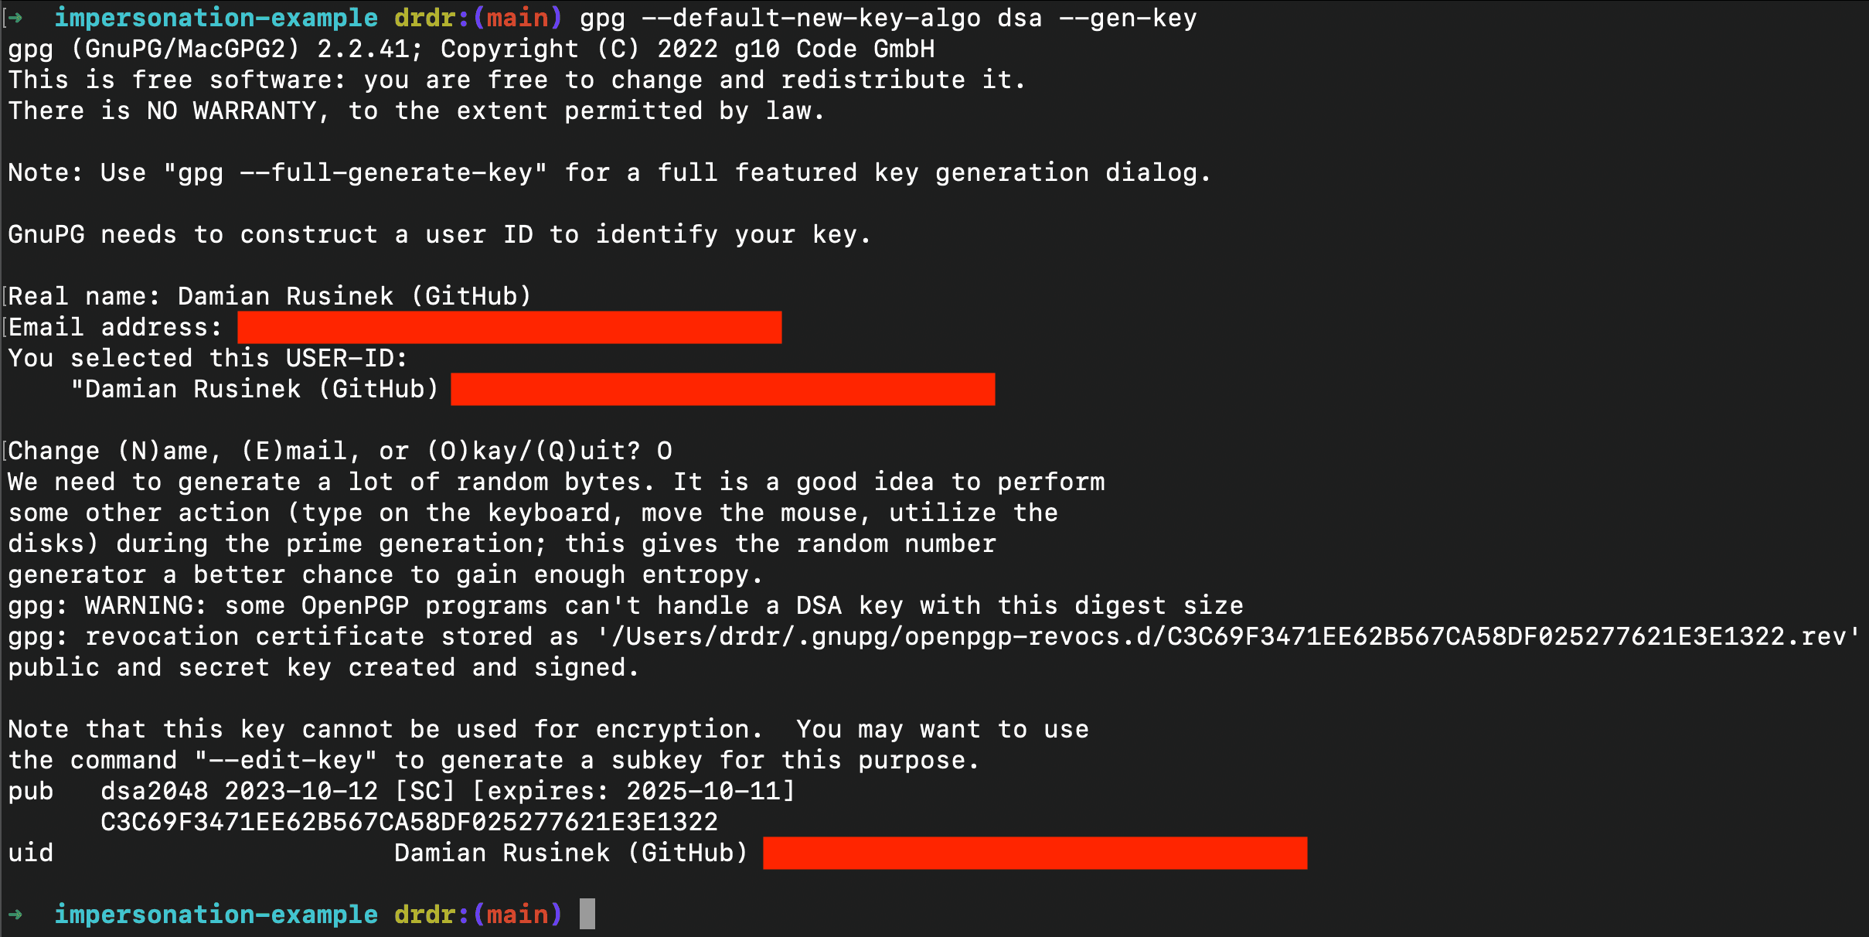This screenshot has width=1869, height=937.
Task: Click the green prompt arrow on the first line
Action: tap(15, 18)
